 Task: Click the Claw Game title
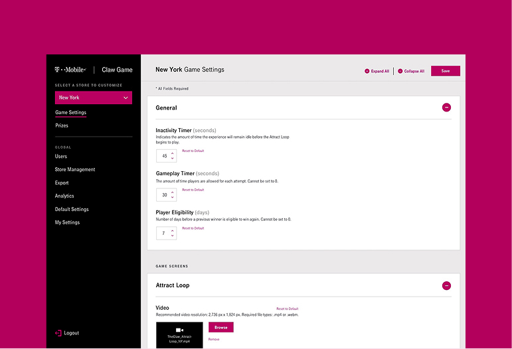[117, 70]
